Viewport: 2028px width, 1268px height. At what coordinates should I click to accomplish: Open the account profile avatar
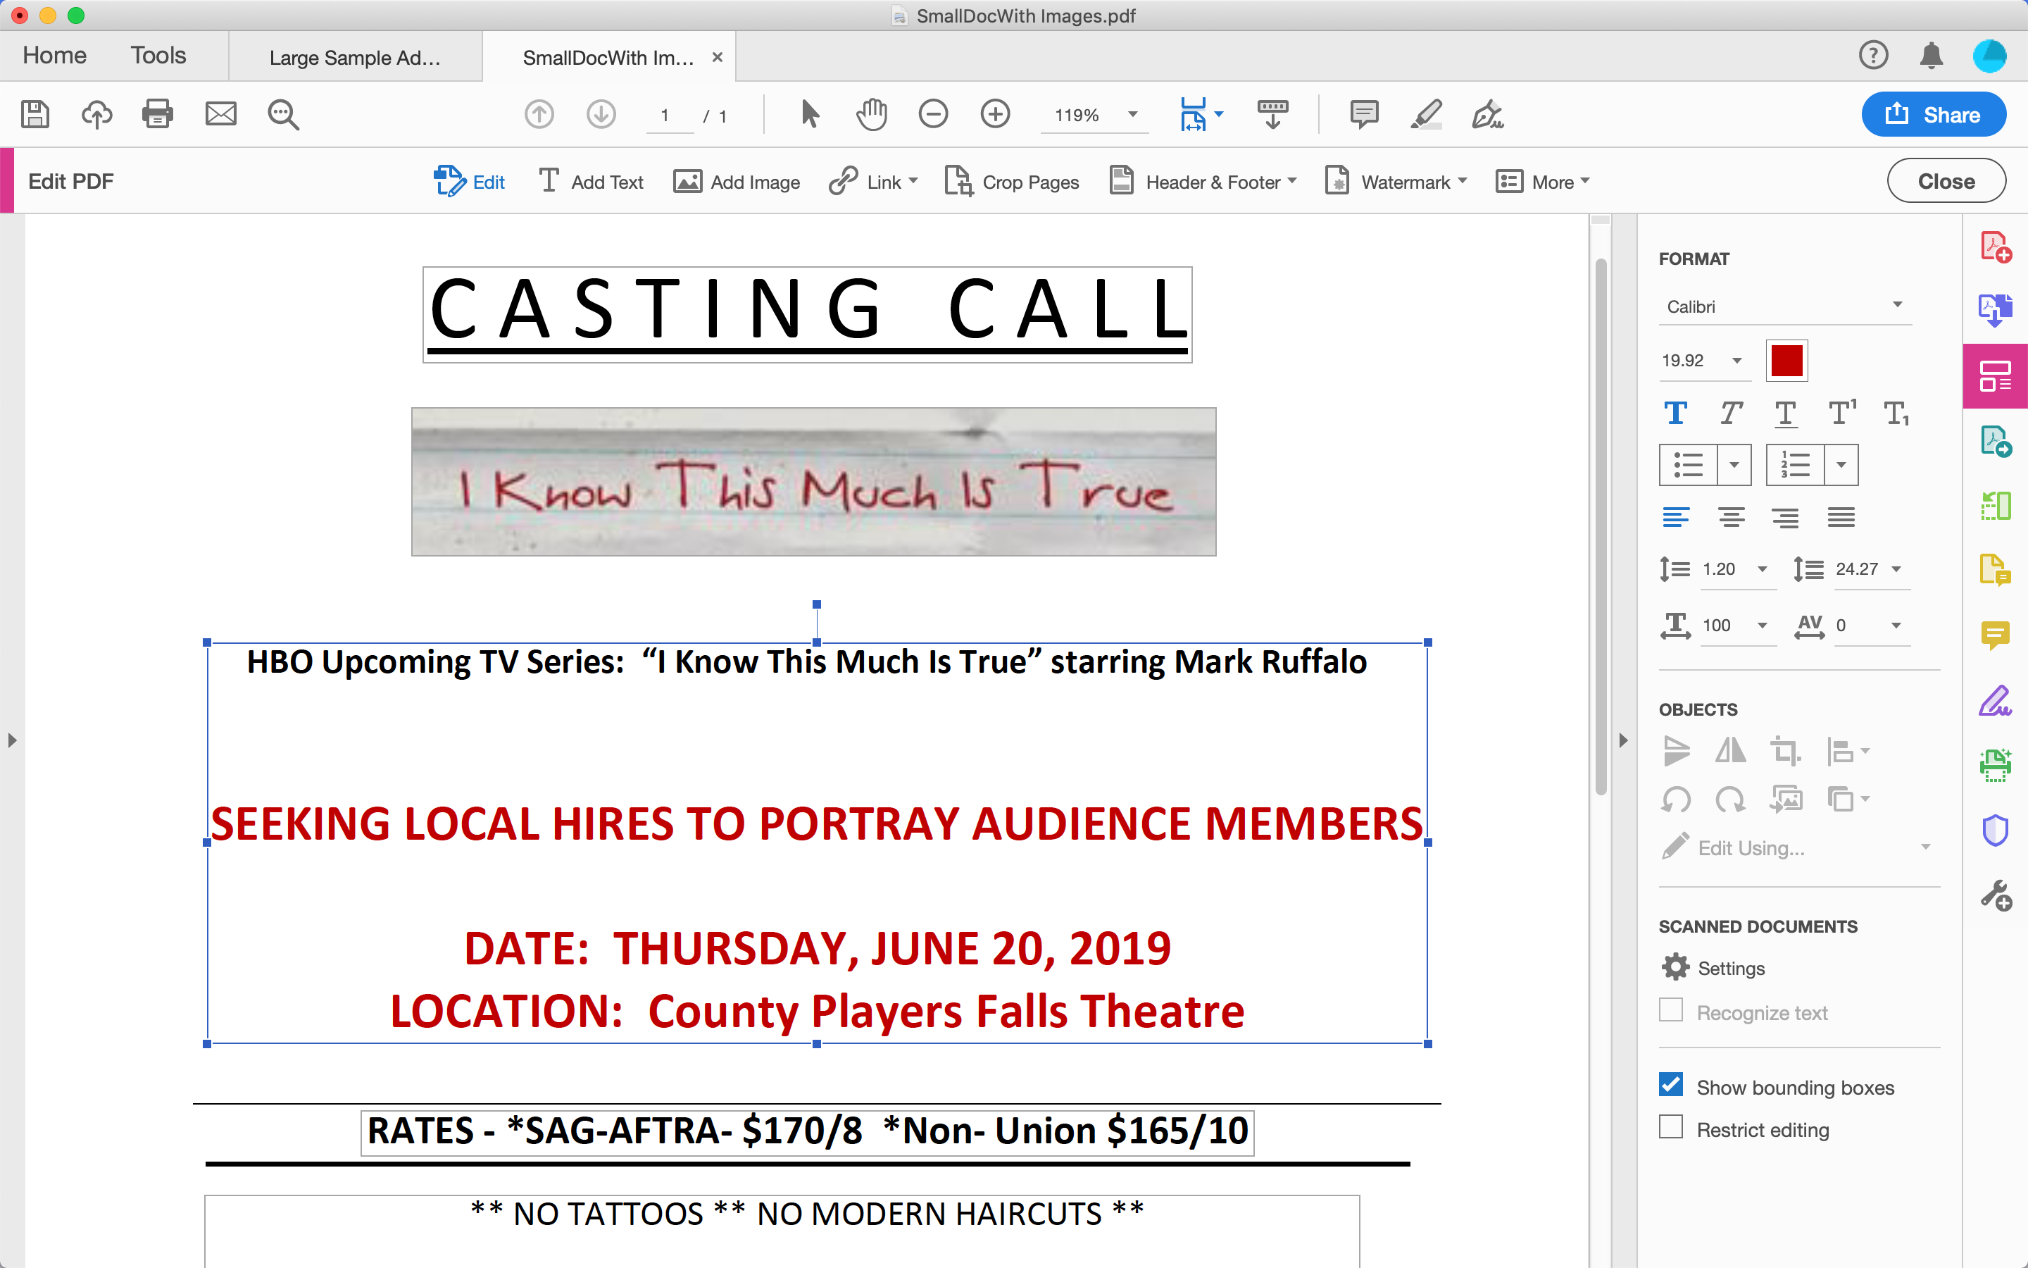[x=1989, y=56]
